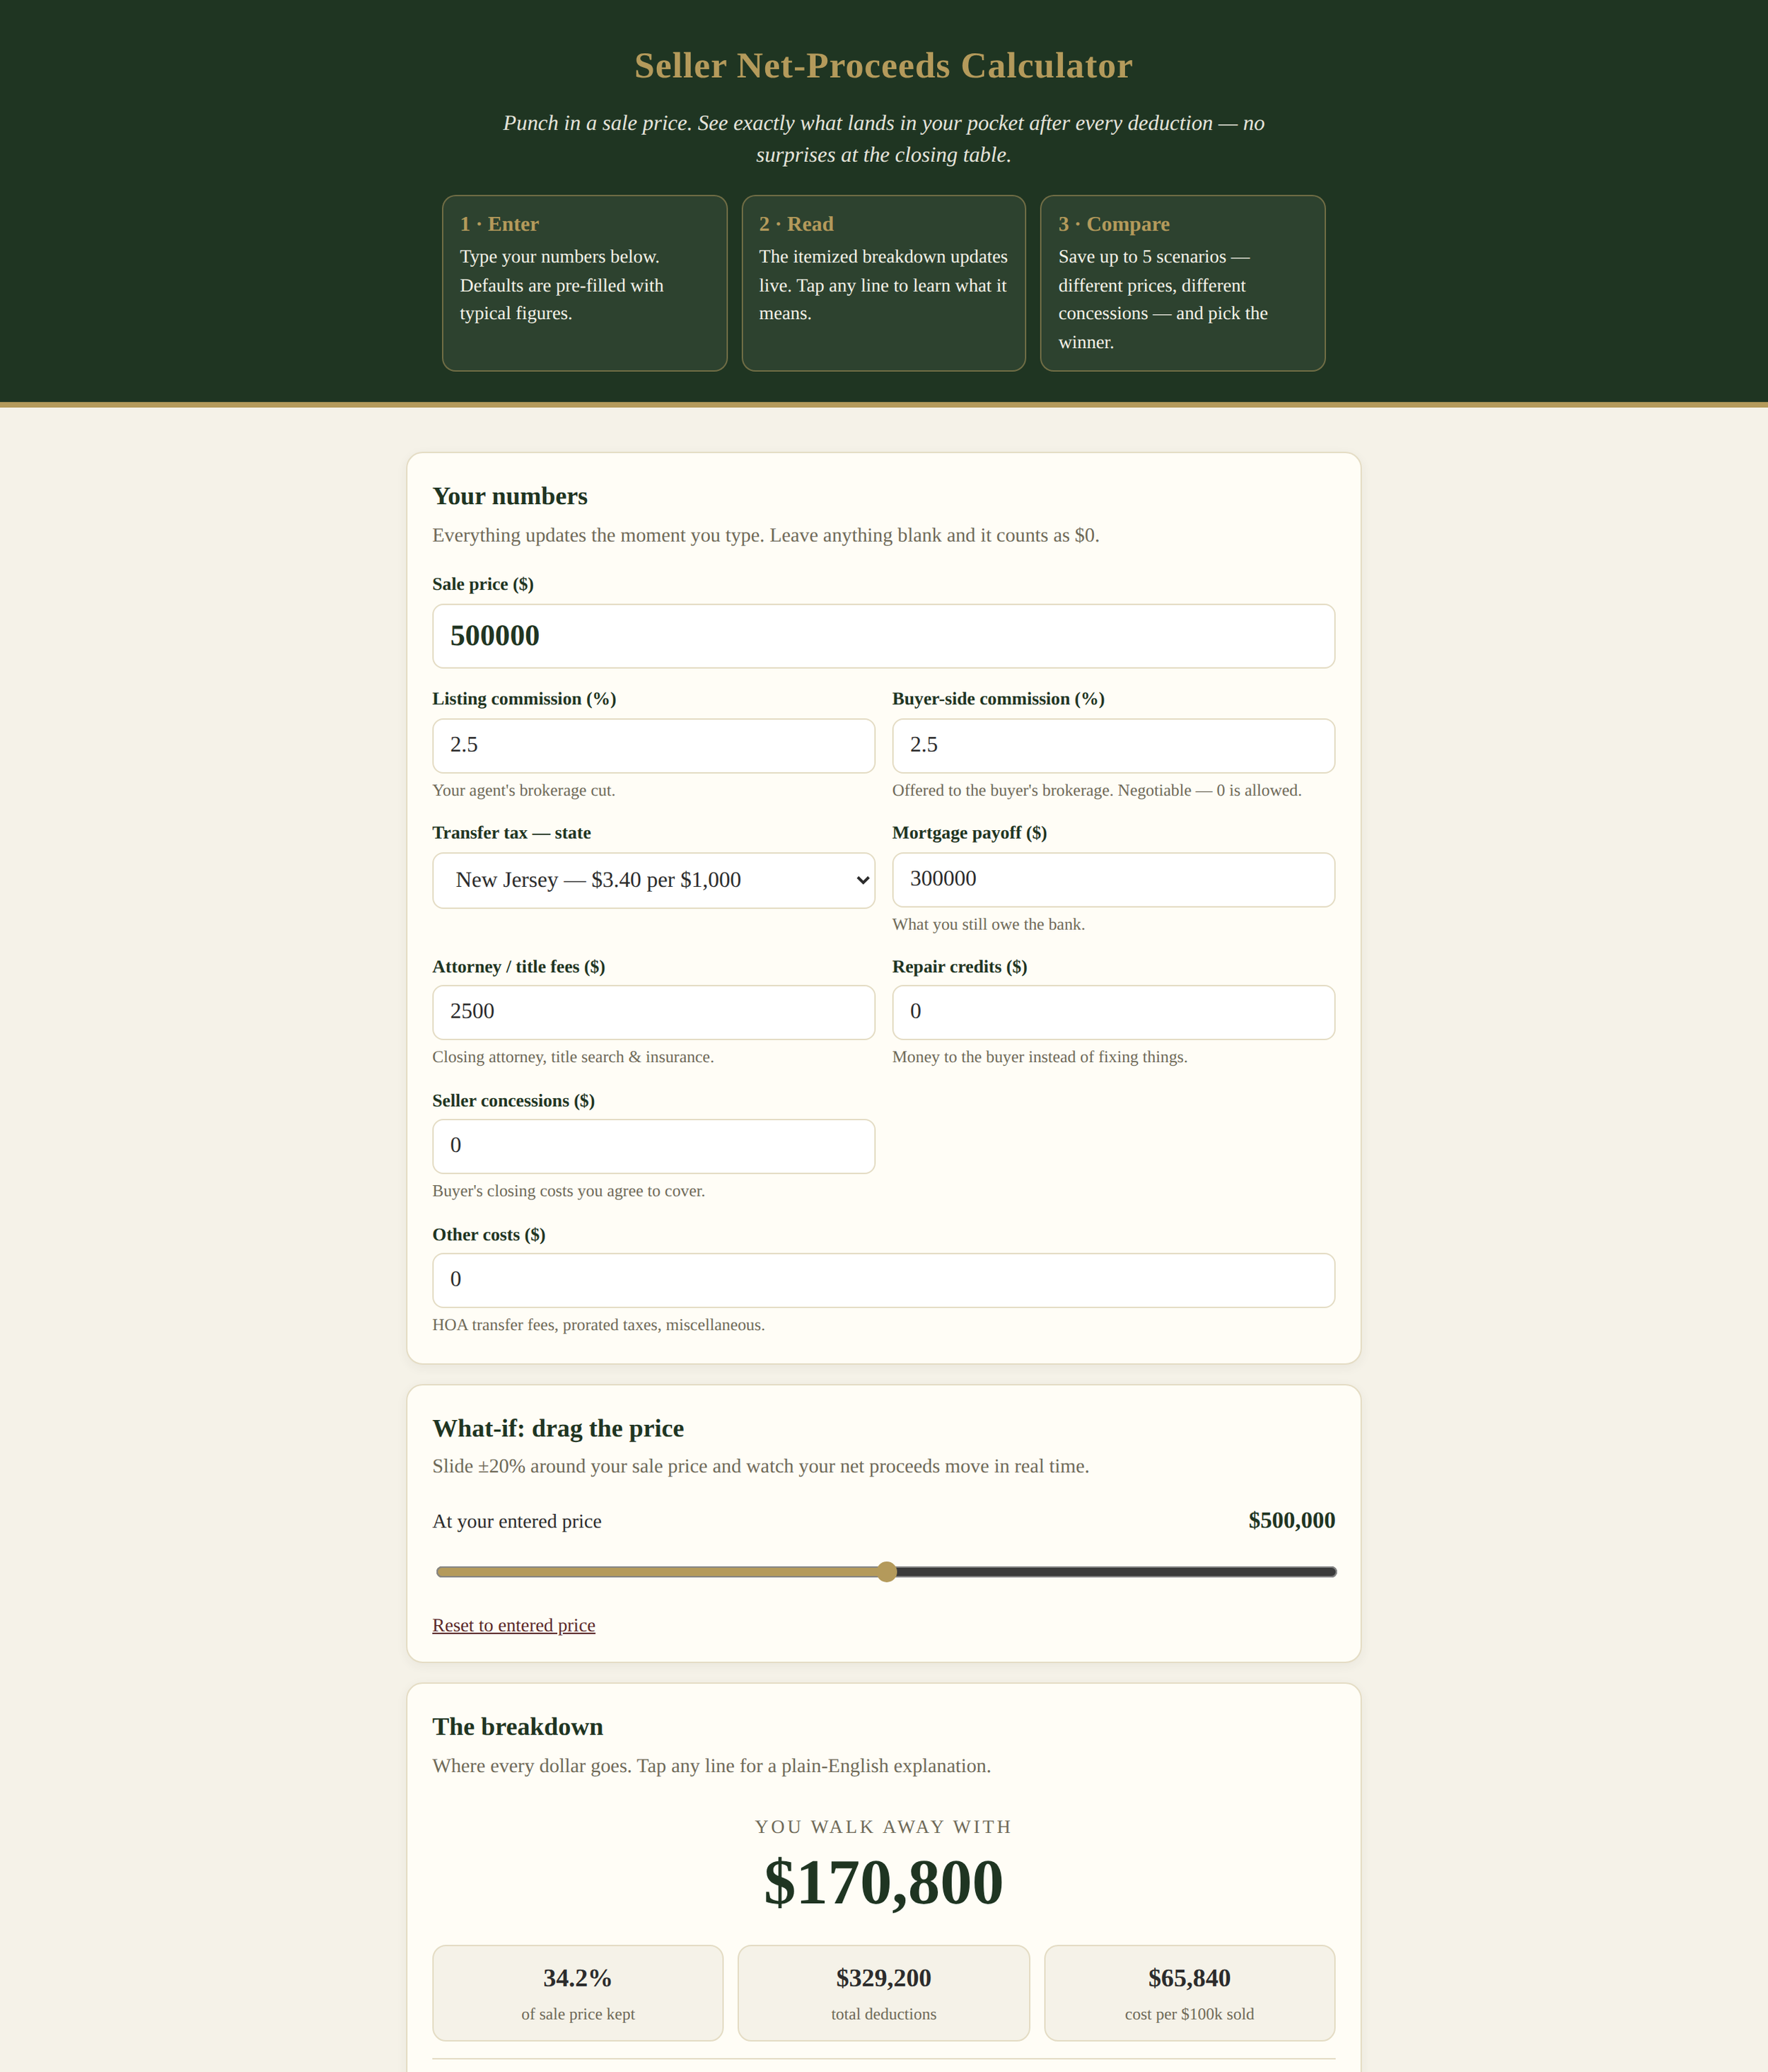Click Reset to entered price link
Viewport: 1768px width, 2072px height.
514,1625
